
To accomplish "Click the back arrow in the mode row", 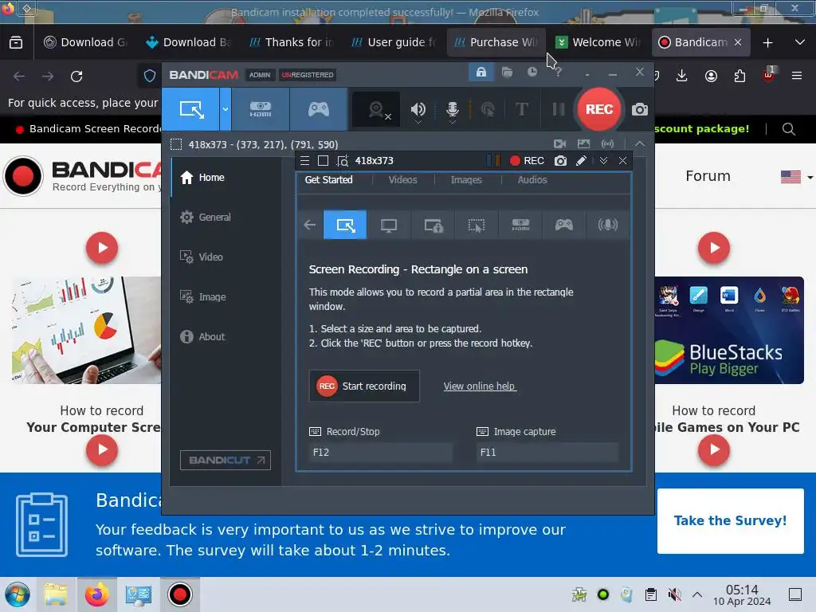I will pos(310,225).
